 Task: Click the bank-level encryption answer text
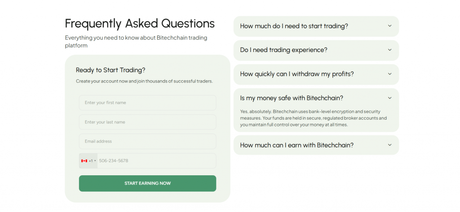313,118
